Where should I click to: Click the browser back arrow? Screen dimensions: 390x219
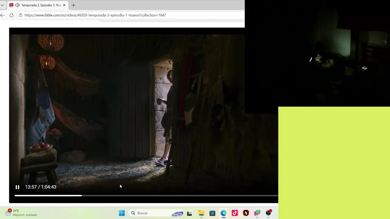pyautogui.click(x=2, y=15)
